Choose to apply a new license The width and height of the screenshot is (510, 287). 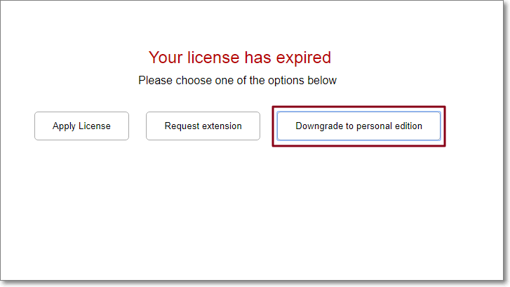pos(81,126)
